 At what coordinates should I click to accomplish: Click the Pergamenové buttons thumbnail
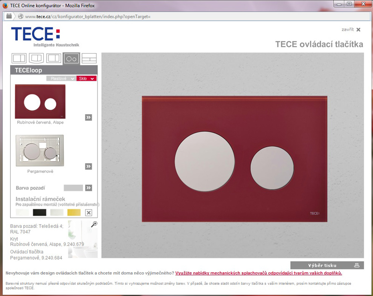[x=40, y=151]
